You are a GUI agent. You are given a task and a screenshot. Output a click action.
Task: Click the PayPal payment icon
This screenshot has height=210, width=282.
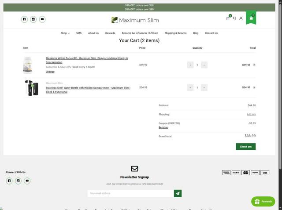click(x=255, y=173)
